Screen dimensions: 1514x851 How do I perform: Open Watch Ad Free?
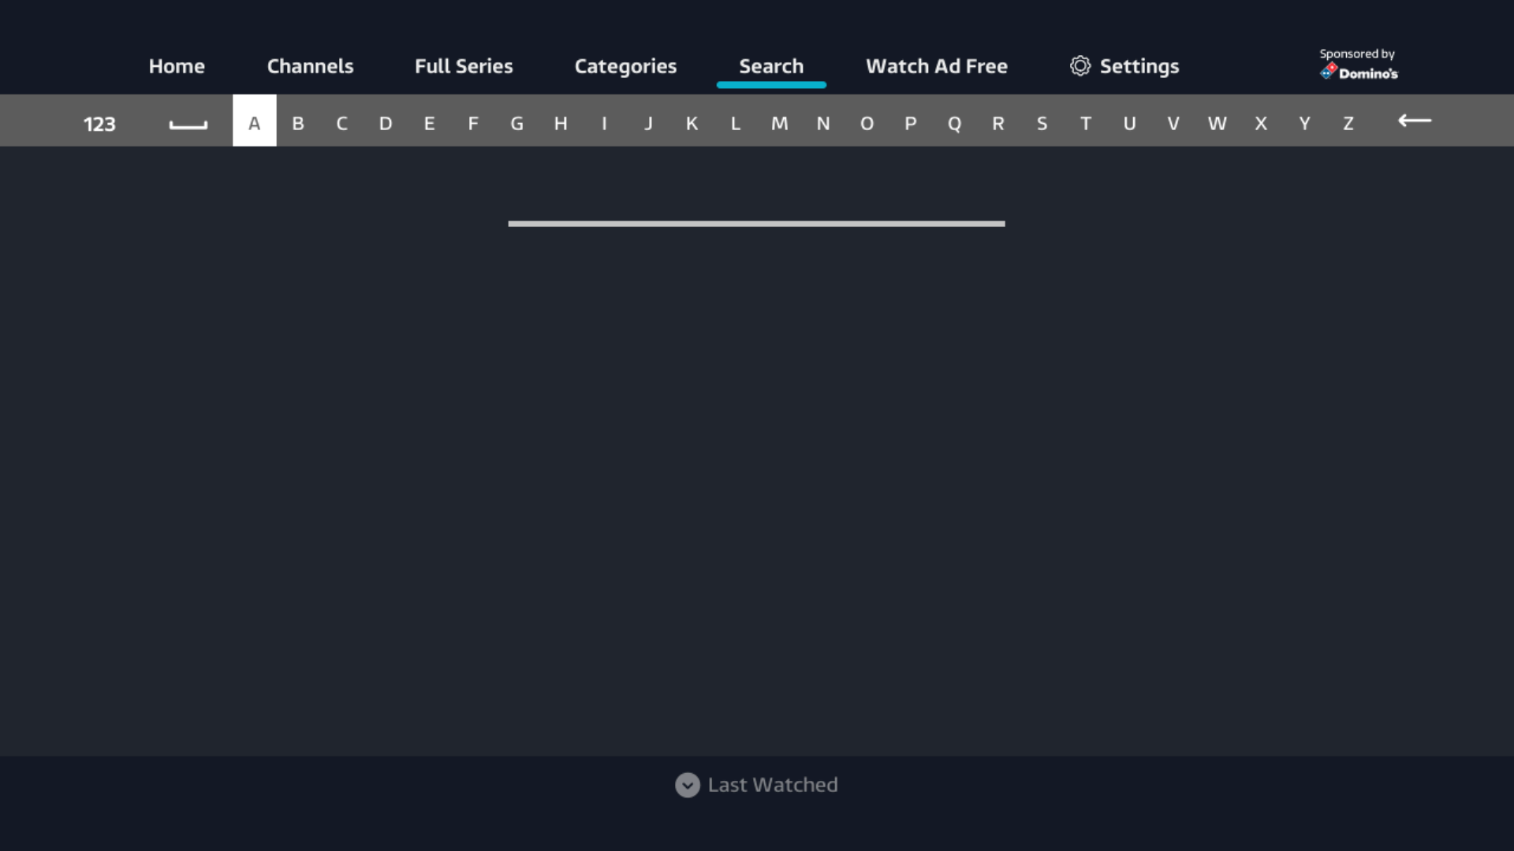pos(937,66)
